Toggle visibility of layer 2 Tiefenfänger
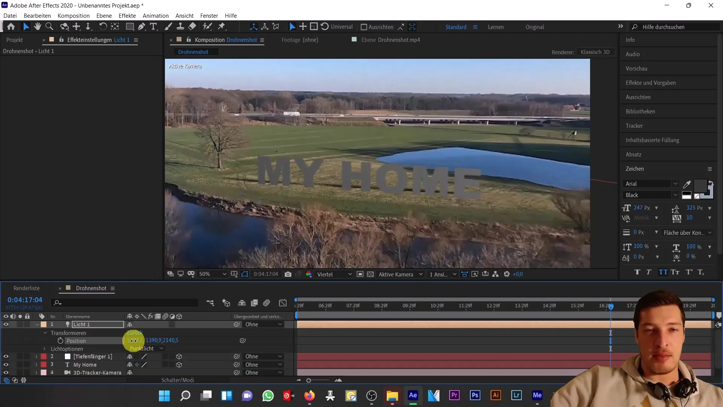 (x=6, y=356)
